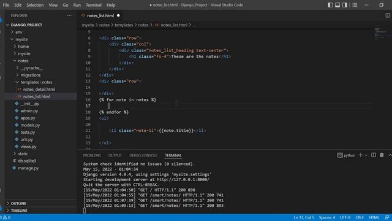Image resolution: width=392 pixels, height=221 pixels.
Task: Switch to the Output panel tab
Action: (115, 155)
